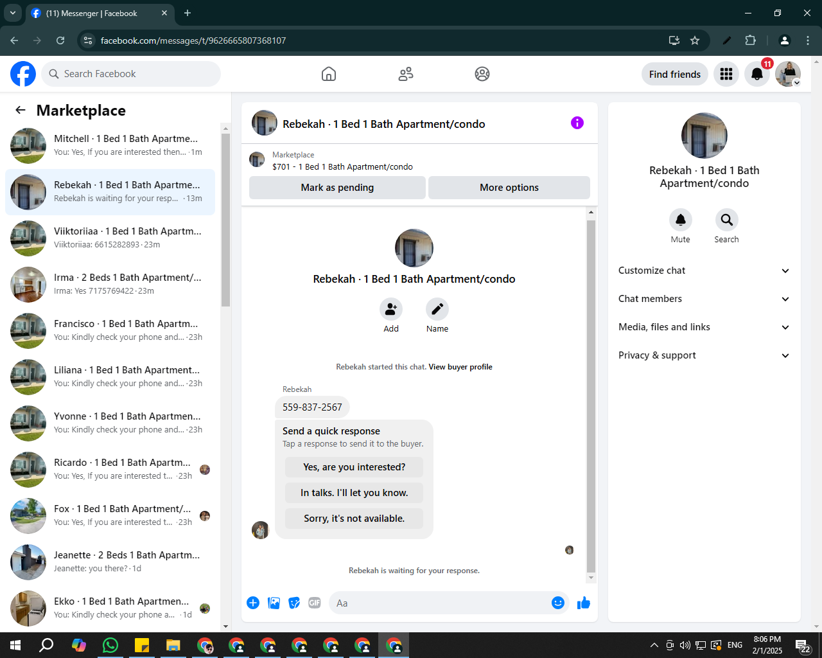The width and height of the screenshot is (822, 658).
Task: Click the Name pencil edit icon
Action: point(437,309)
